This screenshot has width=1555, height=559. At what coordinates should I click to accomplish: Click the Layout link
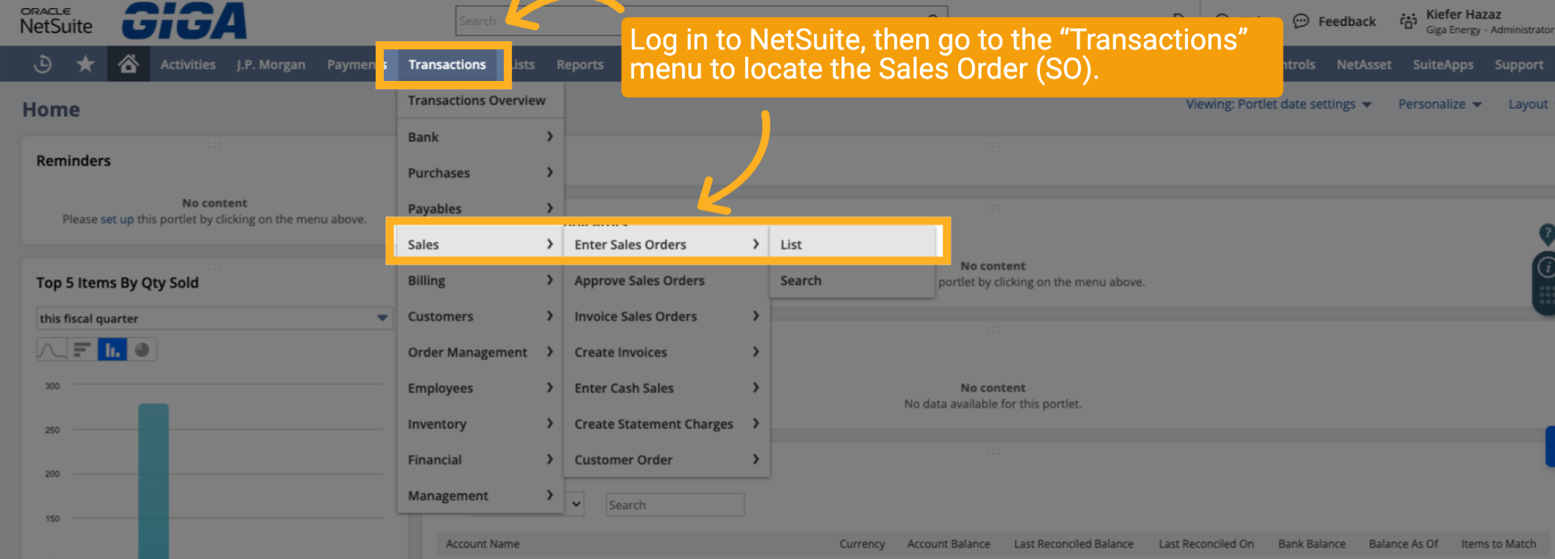(x=1527, y=104)
